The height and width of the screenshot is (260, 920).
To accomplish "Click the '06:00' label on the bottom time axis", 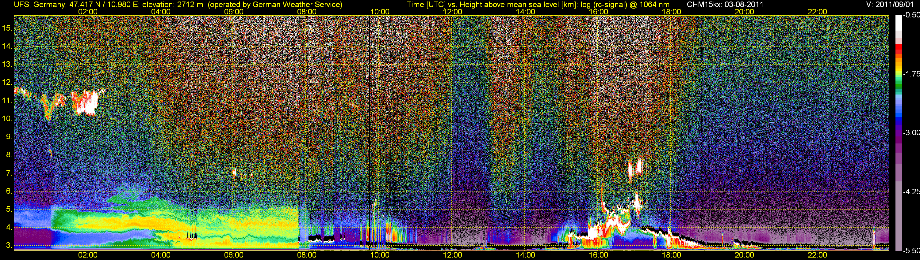I will tap(234, 255).
